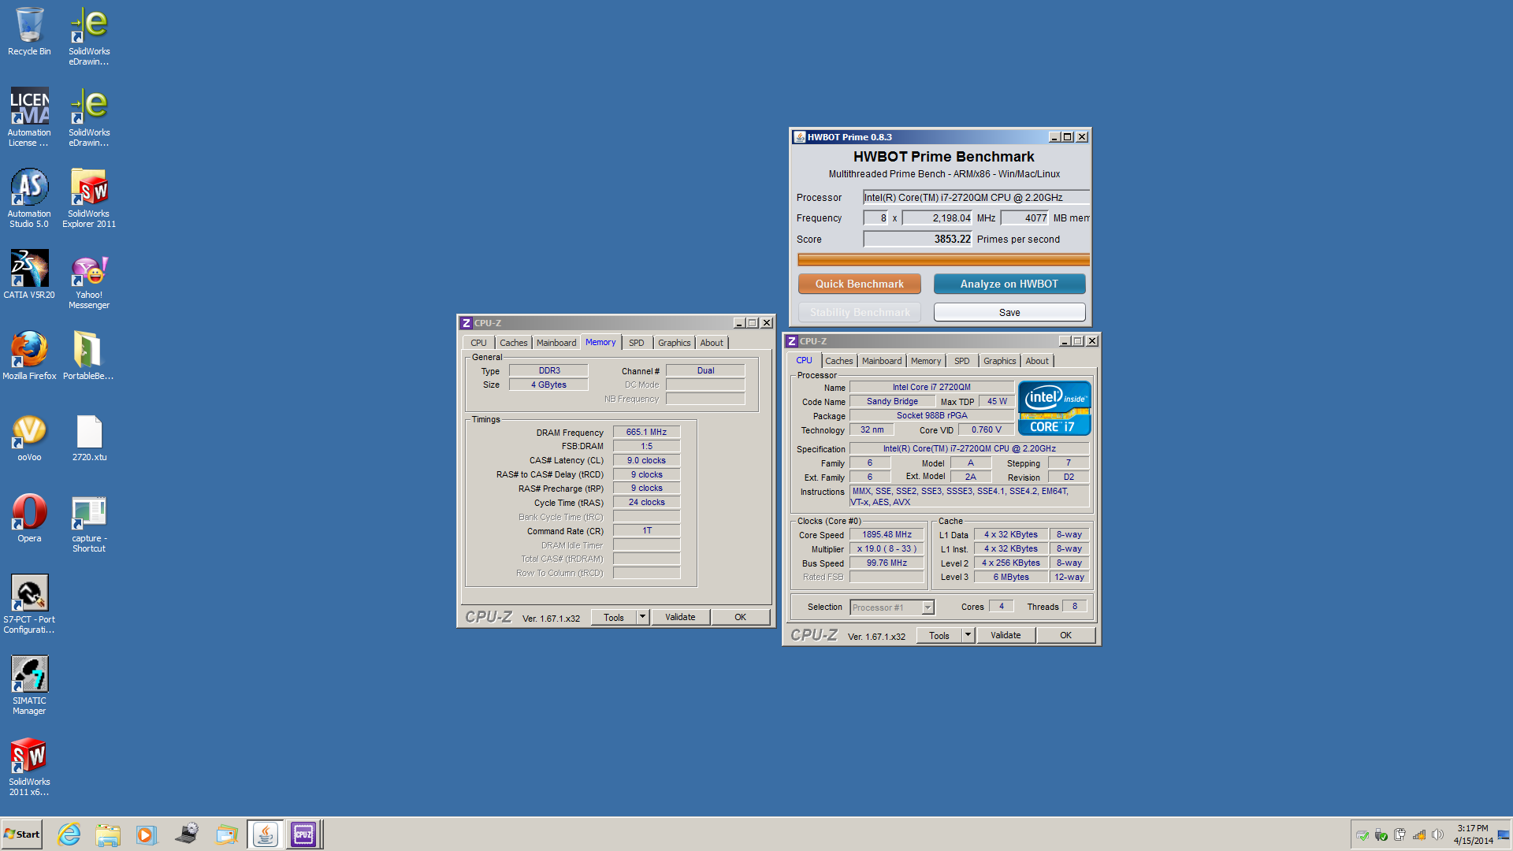Save the HWBOT Prime result

point(1009,312)
